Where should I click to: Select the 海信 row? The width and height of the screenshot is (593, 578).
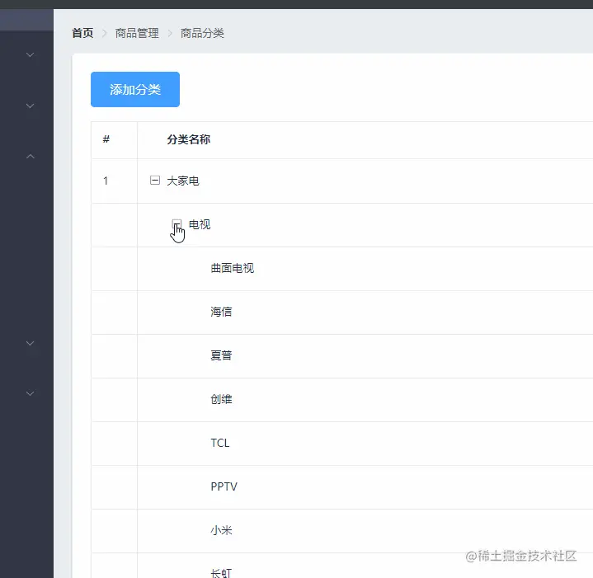pos(342,312)
